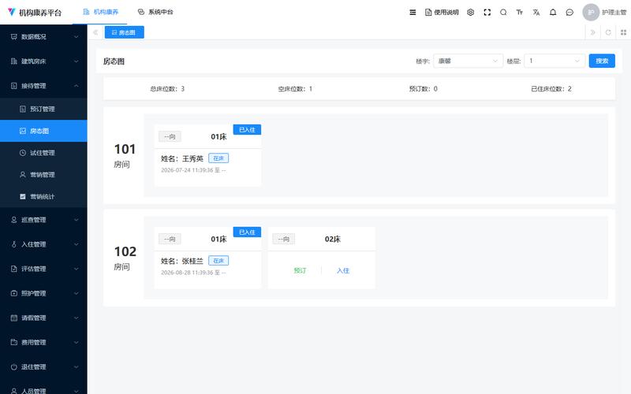Open notifications bell icon
Viewport: 631px width, 394px height.
(553, 13)
